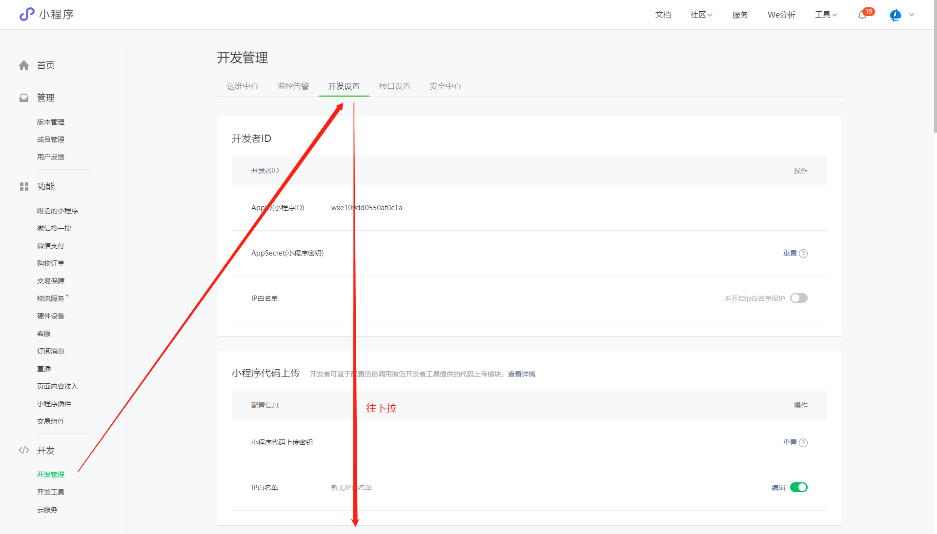Expand the 社区 dropdown menu
This screenshot has width=937, height=534.
(701, 15)
